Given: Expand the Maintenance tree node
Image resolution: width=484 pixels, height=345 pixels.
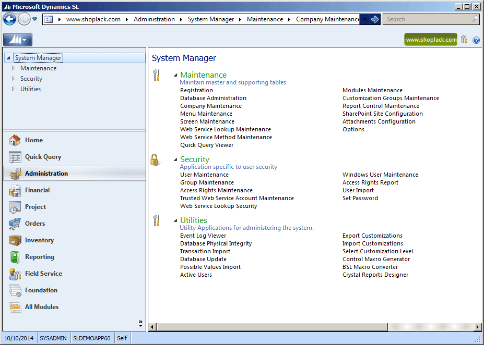Looking at the screenshot, I should click(x=13, y=68).
